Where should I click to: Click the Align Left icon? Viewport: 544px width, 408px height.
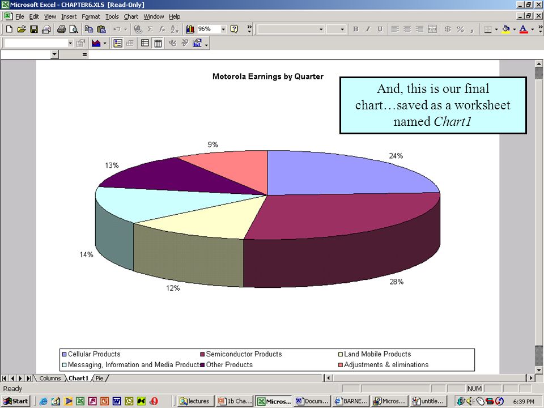point(395,29)
